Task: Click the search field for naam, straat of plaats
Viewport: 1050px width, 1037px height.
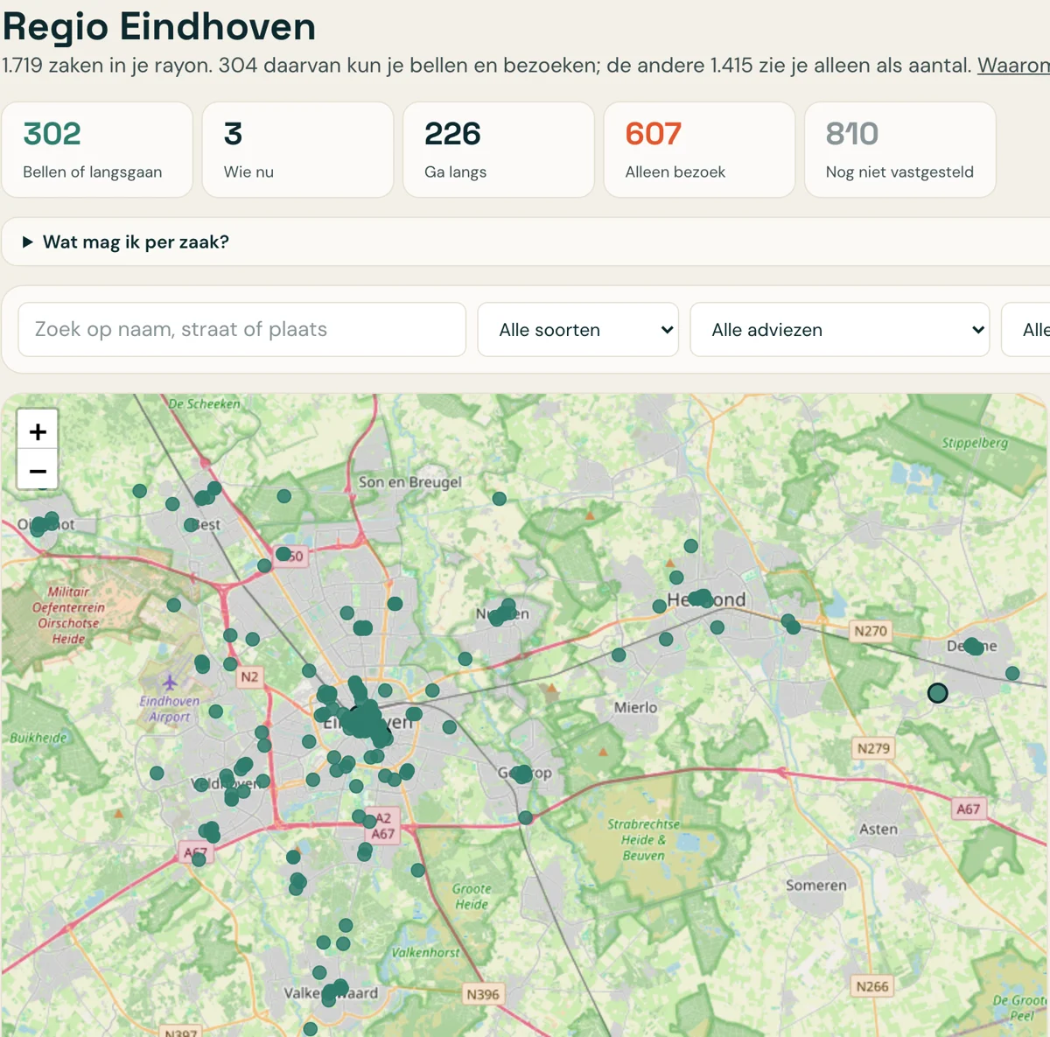Action: (x=241, y=330)
